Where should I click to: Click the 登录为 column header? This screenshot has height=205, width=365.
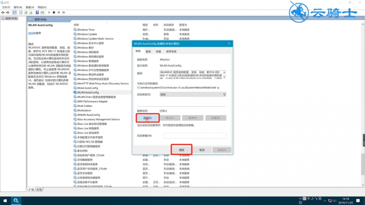tap(183, 25)
